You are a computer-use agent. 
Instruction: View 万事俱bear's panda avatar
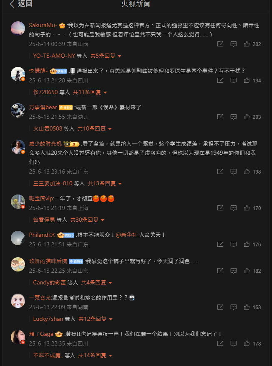18,110
